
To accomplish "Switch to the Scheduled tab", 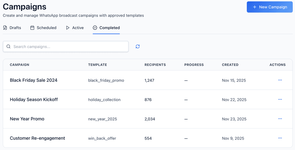I will click(46, 28).
